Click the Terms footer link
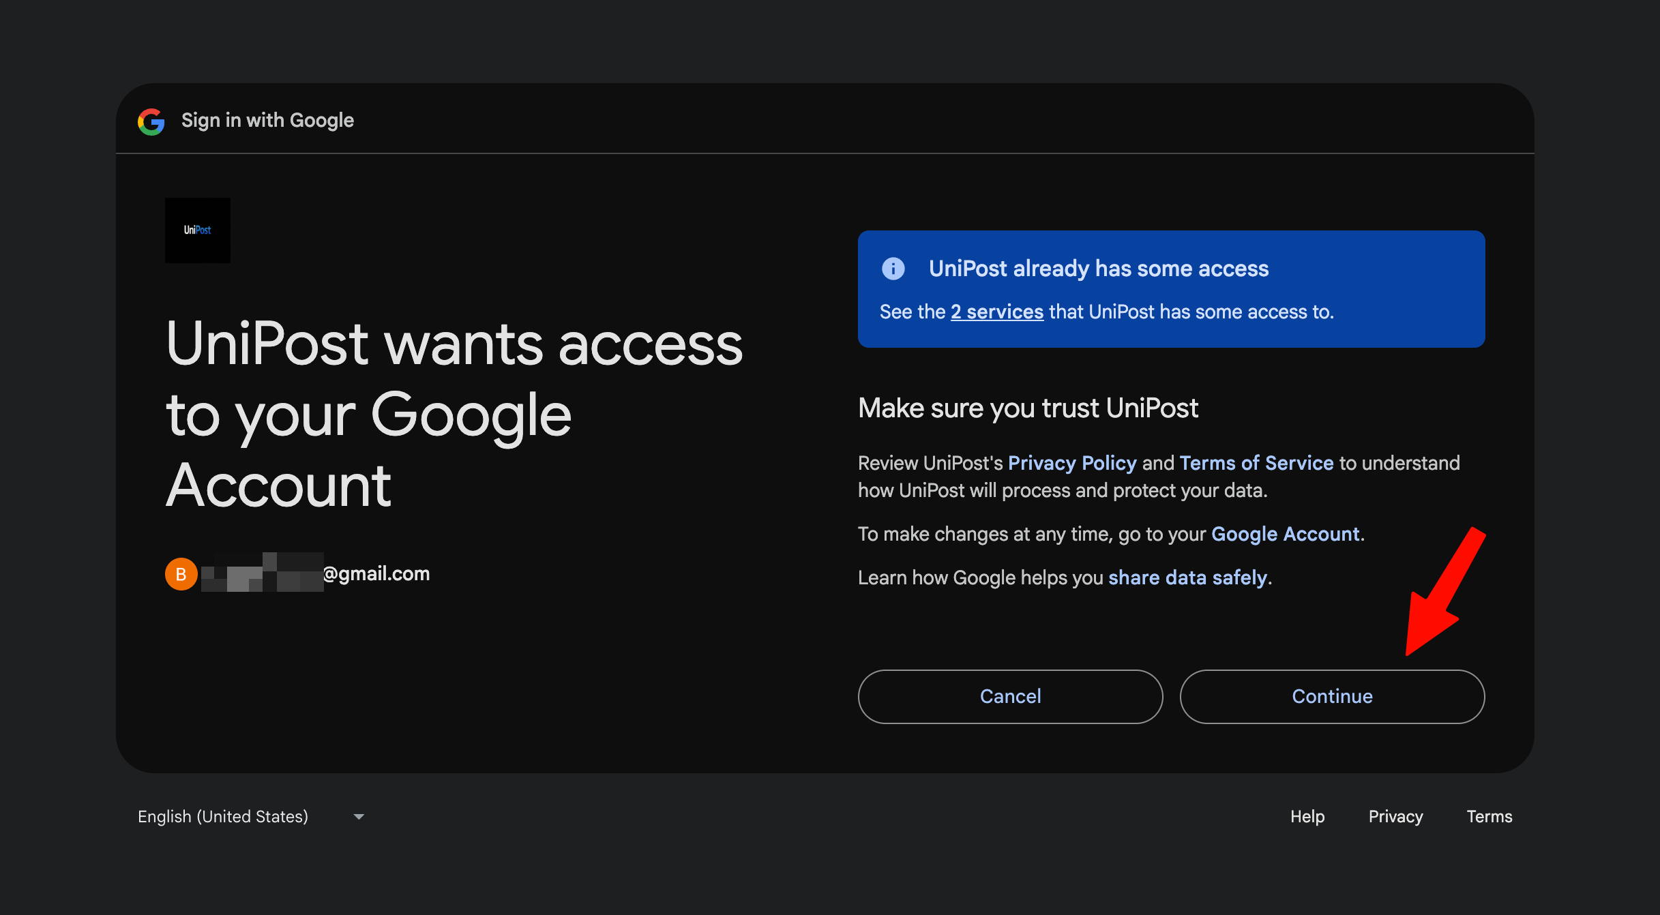This screenshot has height=915, width=1660. (1489, 817)
